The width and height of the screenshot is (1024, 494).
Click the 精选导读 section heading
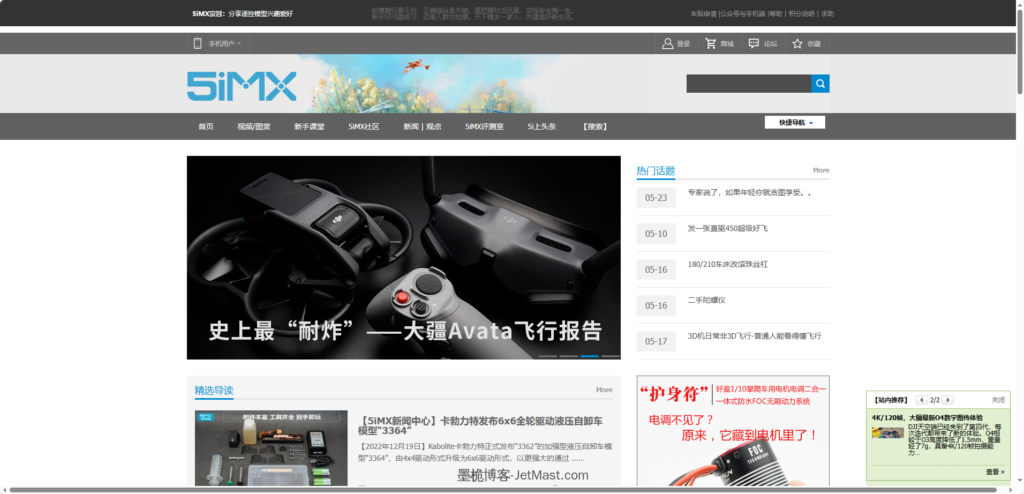[x=214, y=391]
